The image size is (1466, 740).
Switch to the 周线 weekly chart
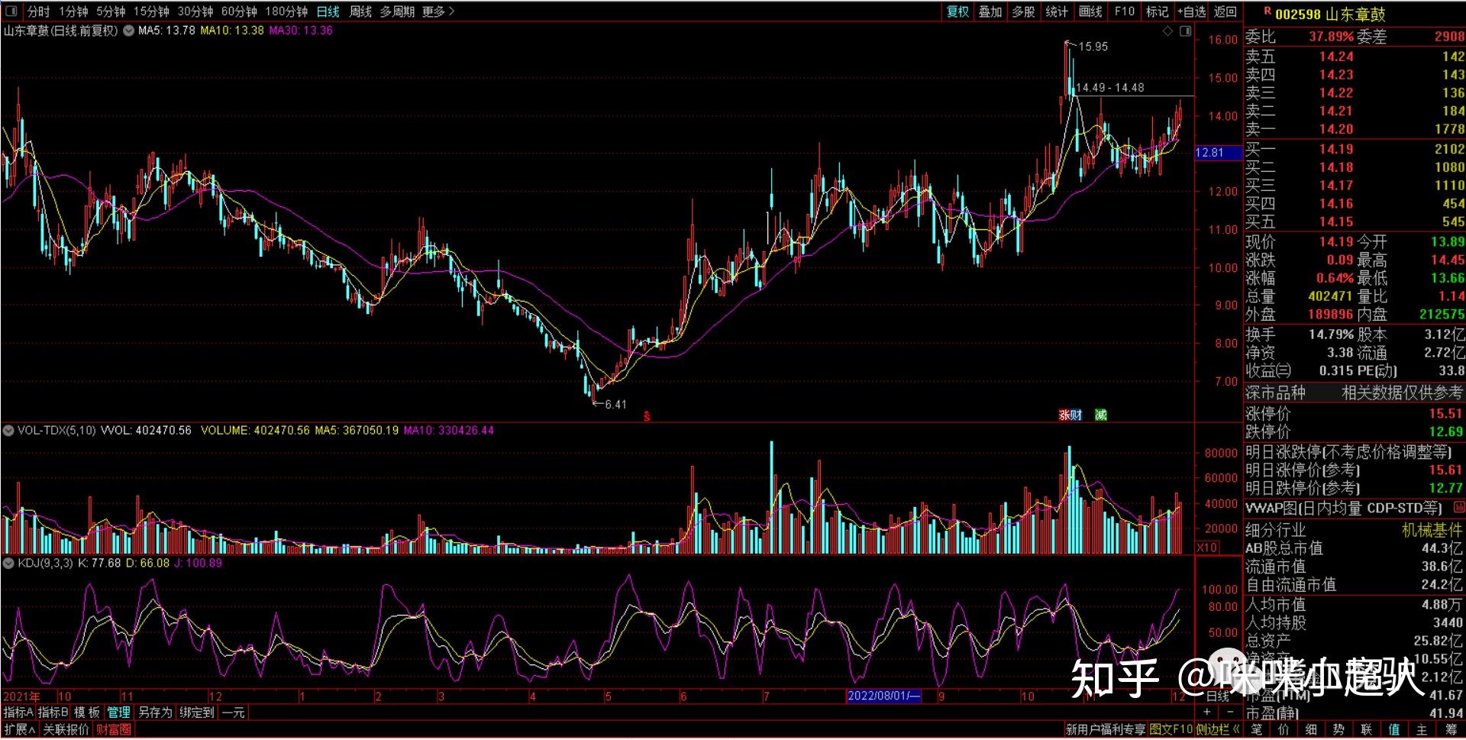(360, 11)
